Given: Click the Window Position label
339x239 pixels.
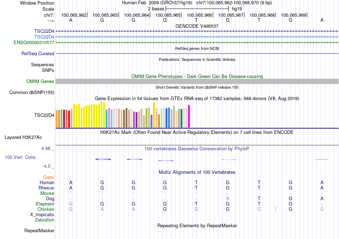Looking at the screenshot, I should pyautogui.click(x=37, y=3).
